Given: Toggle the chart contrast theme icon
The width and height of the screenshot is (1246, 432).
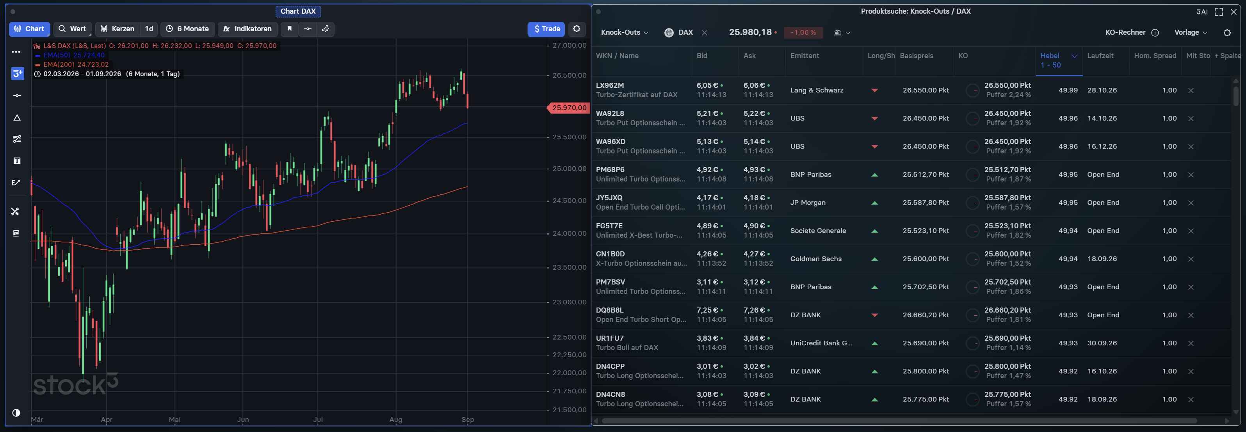Looking at the screenshot, I should (x=16, y=412).
